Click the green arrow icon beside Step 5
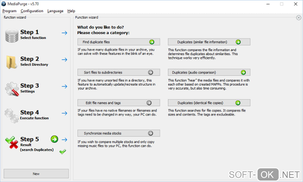Image resolution: width=303 pixels, height=182 pixels. pyautogui.click(x=54, y=139)
